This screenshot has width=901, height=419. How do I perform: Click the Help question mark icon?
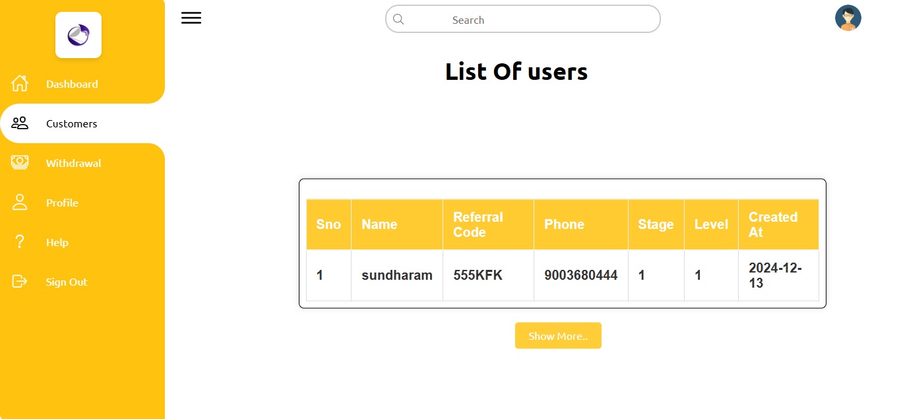(x=20, y=242)
